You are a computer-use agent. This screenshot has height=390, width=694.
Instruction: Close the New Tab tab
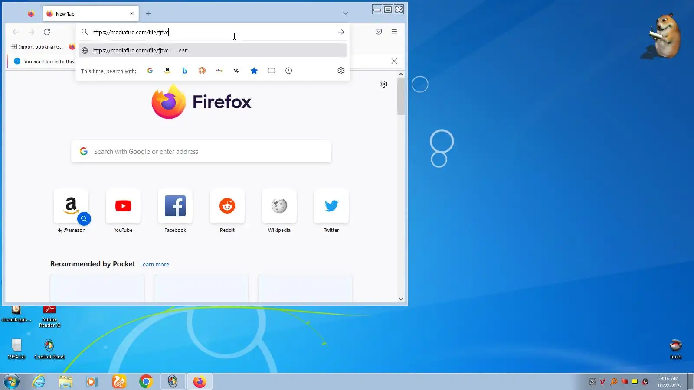tap(132, 13)
